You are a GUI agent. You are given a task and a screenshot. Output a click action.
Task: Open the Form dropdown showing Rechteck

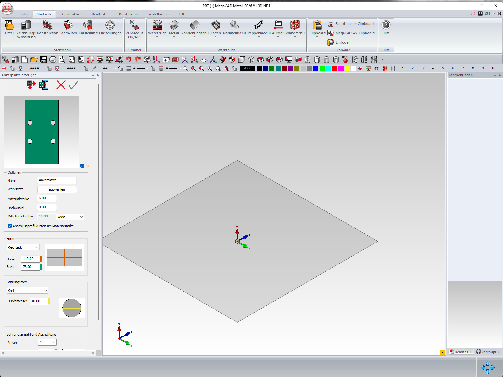(23, 247)
